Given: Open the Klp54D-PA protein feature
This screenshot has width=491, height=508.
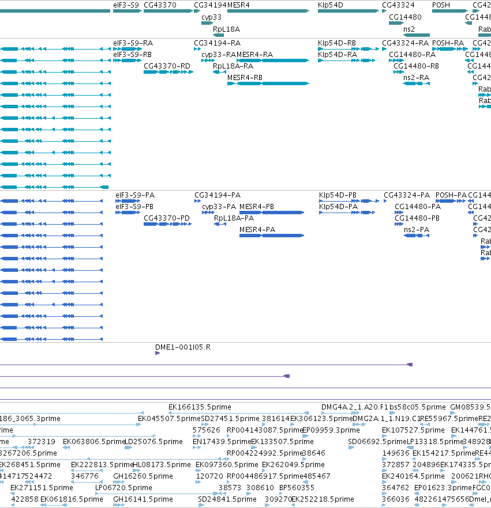Looking at the screenshot, I should [x=347, y=213].
